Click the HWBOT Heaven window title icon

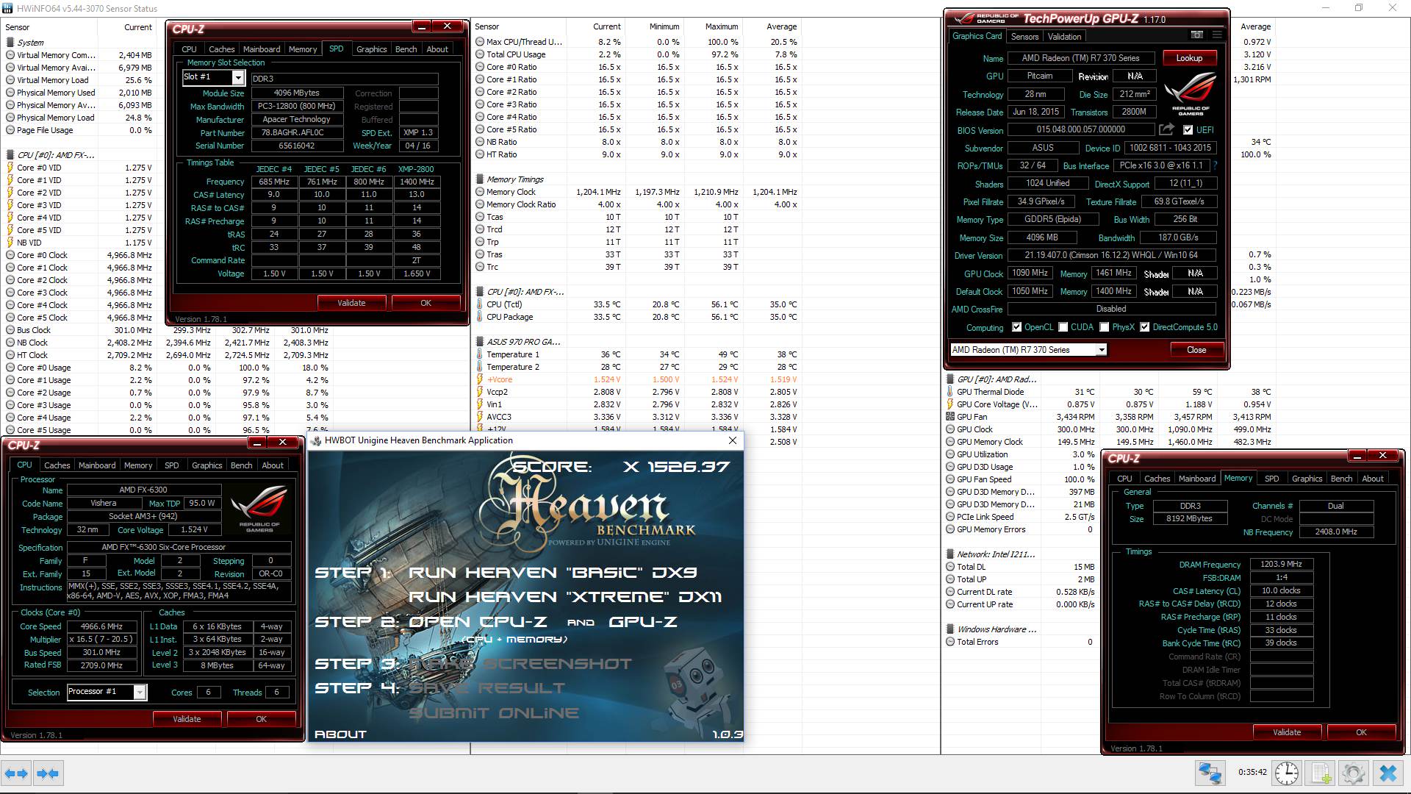[x=317, y=440]
